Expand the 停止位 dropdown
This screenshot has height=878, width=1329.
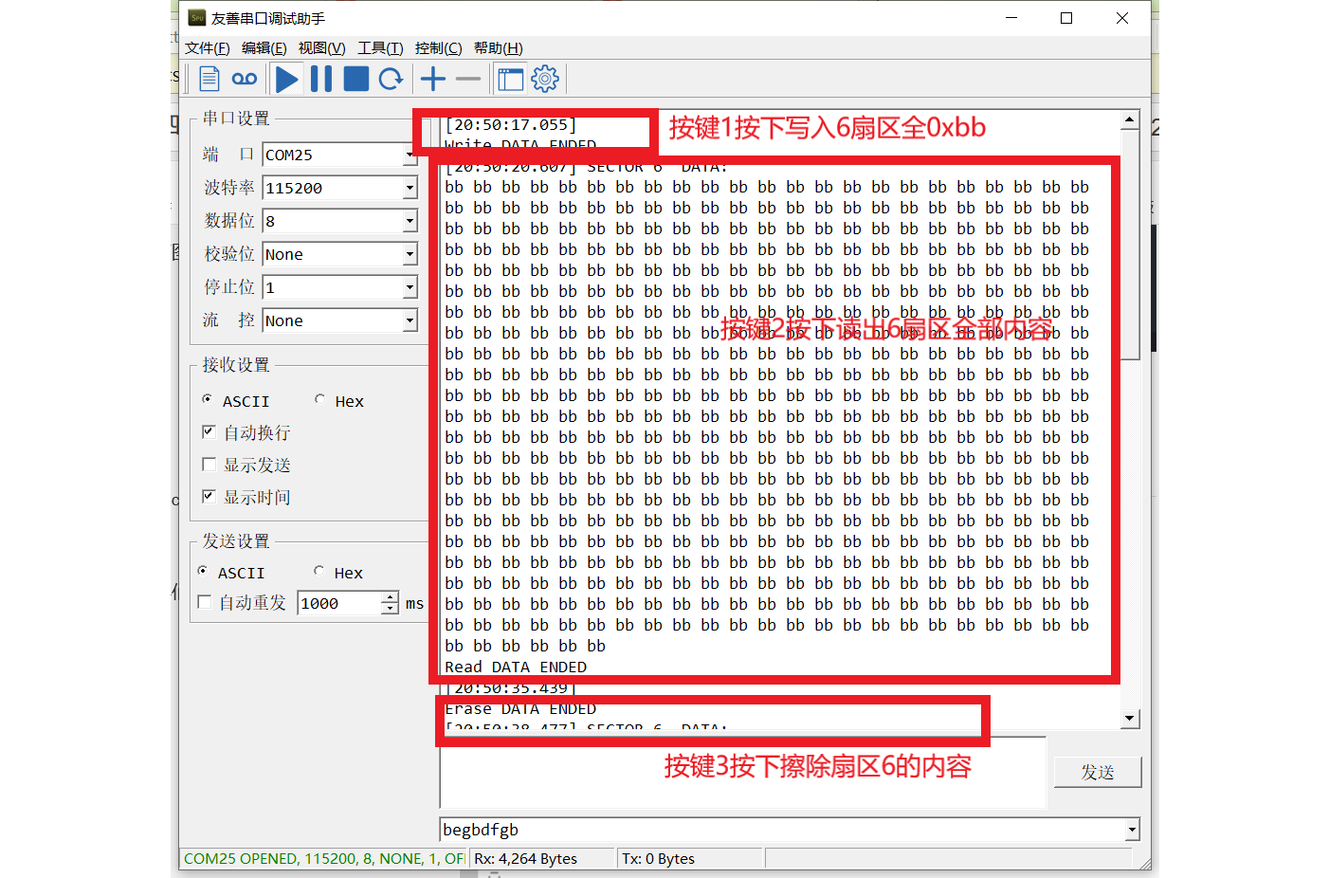coord(410,287)
